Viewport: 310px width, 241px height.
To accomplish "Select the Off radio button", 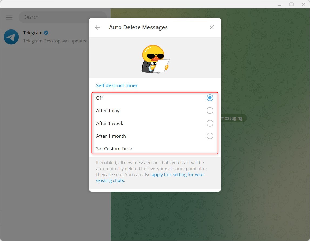I will tap(210, 98).
